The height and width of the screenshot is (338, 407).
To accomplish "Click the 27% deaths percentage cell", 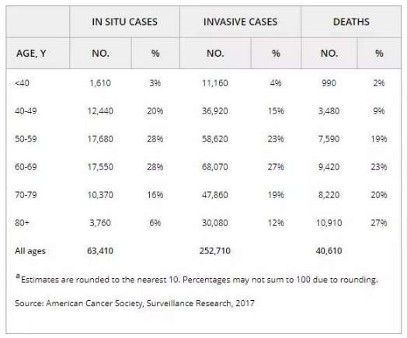I will point(379,223).
